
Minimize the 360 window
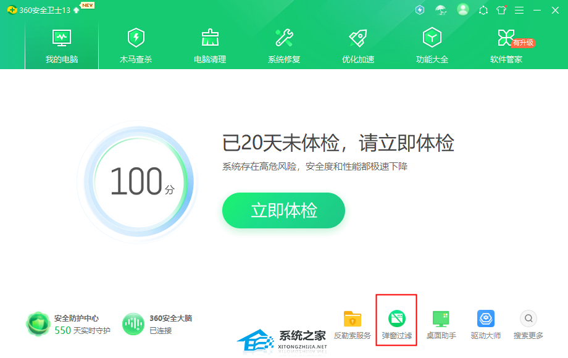[x=537, y=10]
